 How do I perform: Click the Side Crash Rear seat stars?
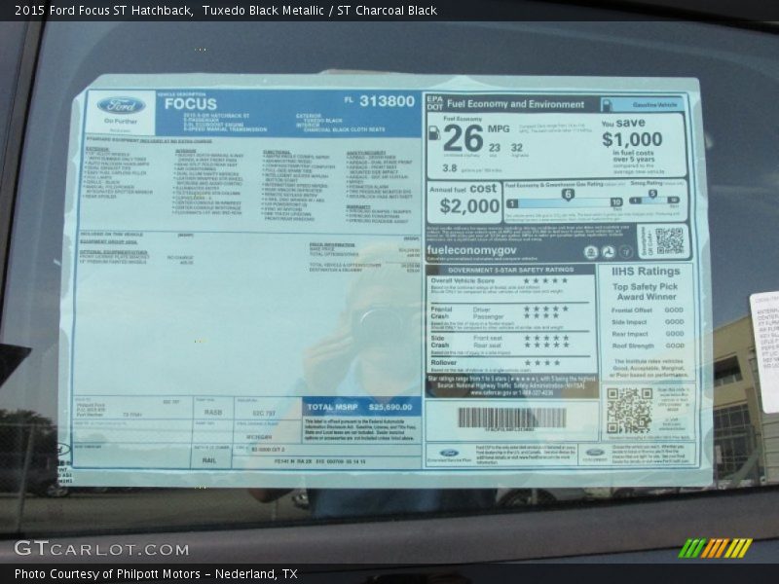click(545, 346)
